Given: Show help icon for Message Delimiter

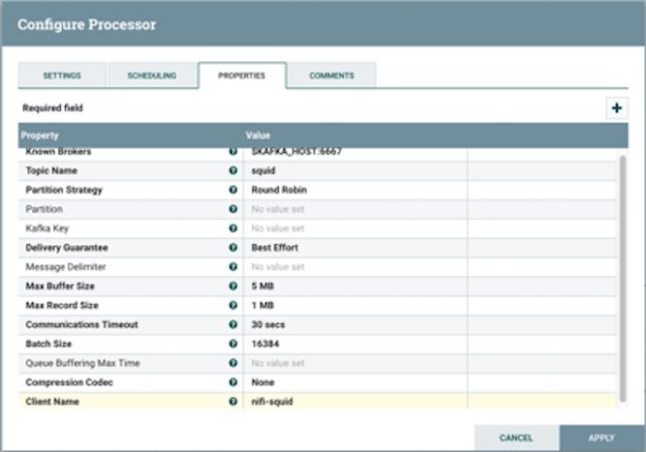Looking at the screenshot, I should click(x=233, y=267).
